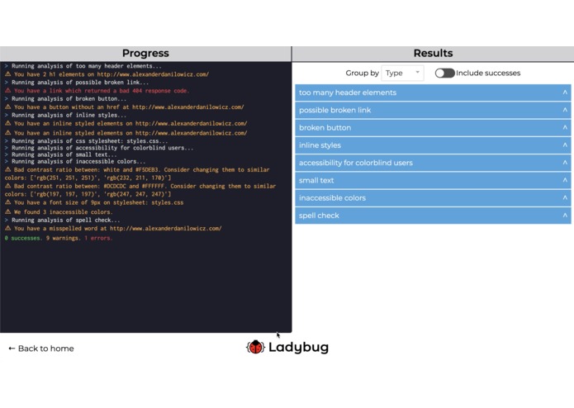Click the Group by label
Viewport: 574px width, 408px height.
[362, 74]
